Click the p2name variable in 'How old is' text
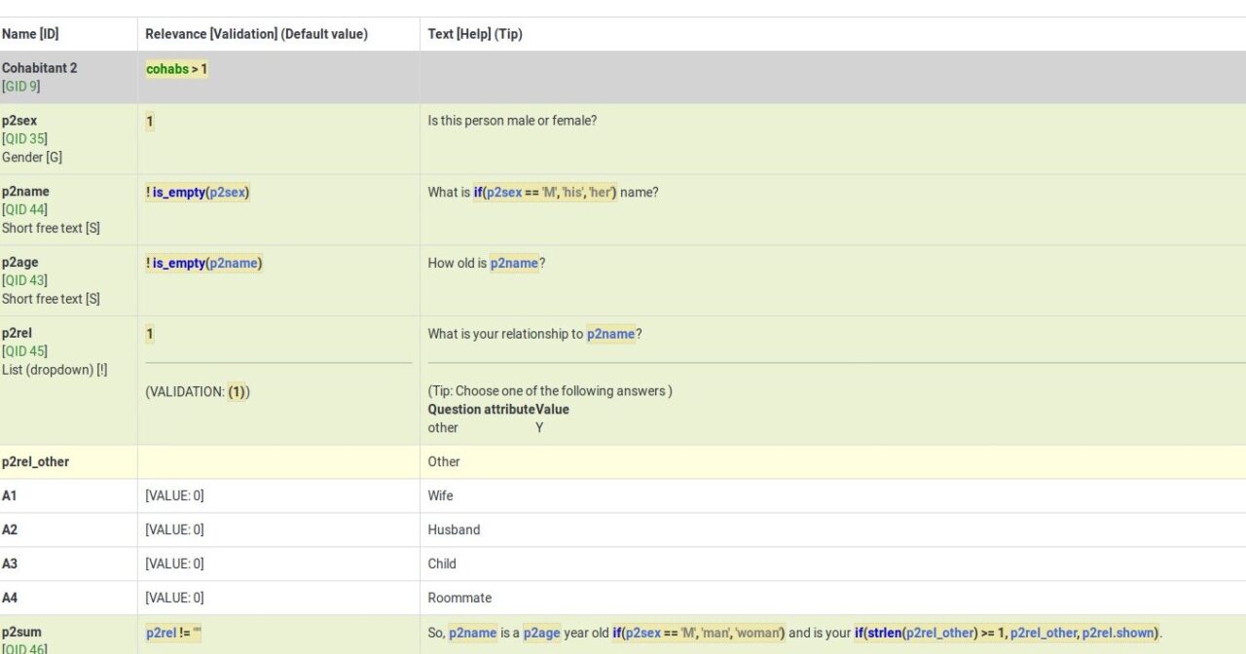This screenshot has width=1246, height=654. point(514,264)
